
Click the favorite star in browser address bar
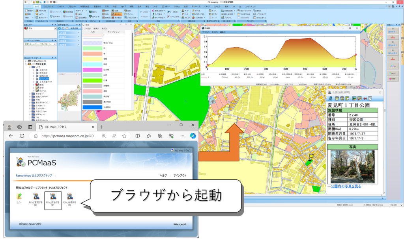pos(124,136)
